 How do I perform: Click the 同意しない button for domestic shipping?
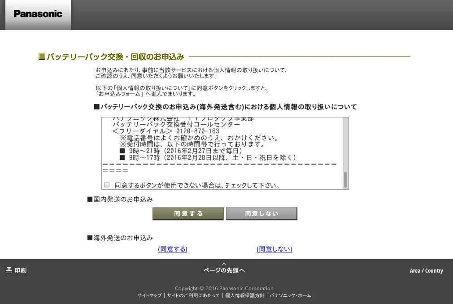pos(261,213)
